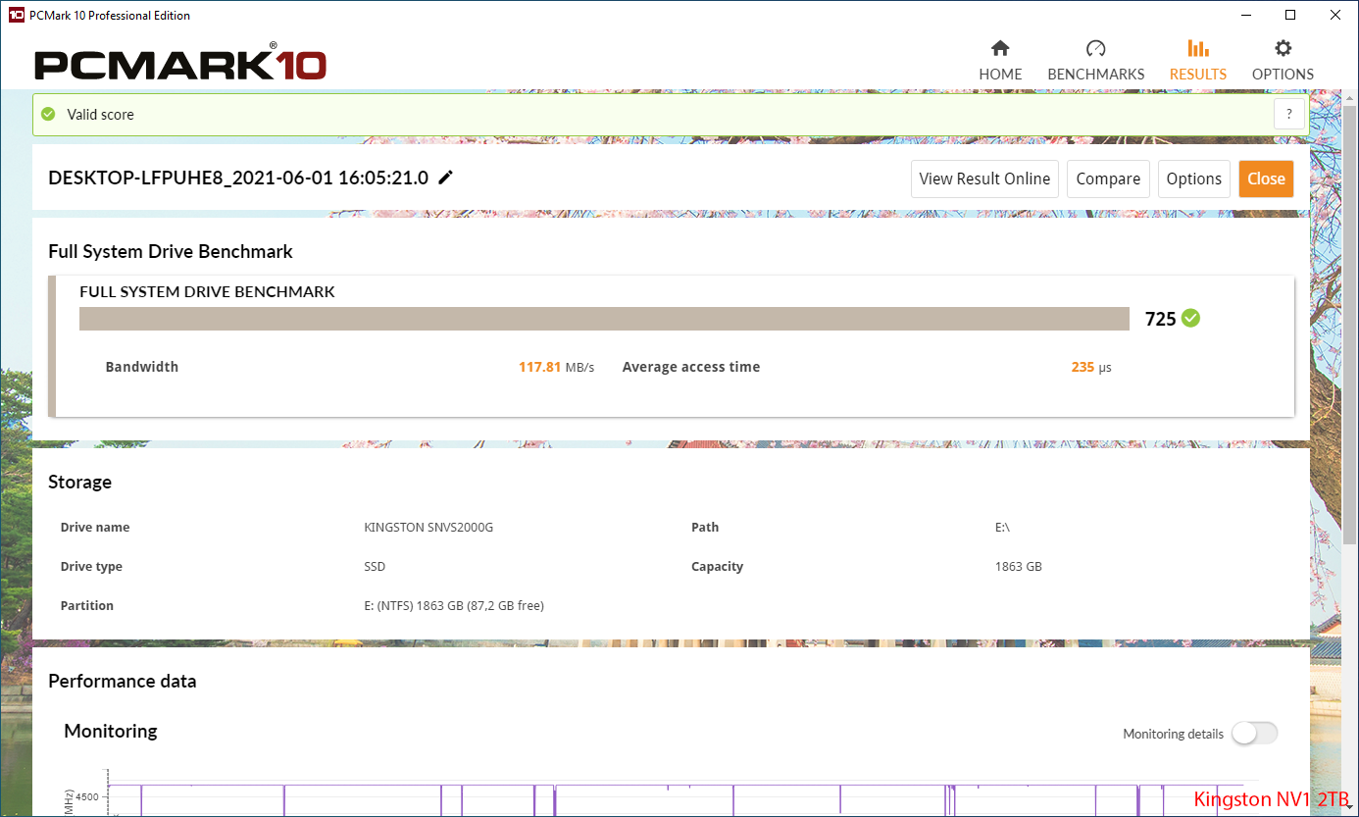The height and width of the screenshot is (817, 1359).
Task: Click the Monitoring details label
Action: [1173, 734]
